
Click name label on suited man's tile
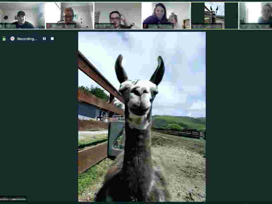pos(106,26)
